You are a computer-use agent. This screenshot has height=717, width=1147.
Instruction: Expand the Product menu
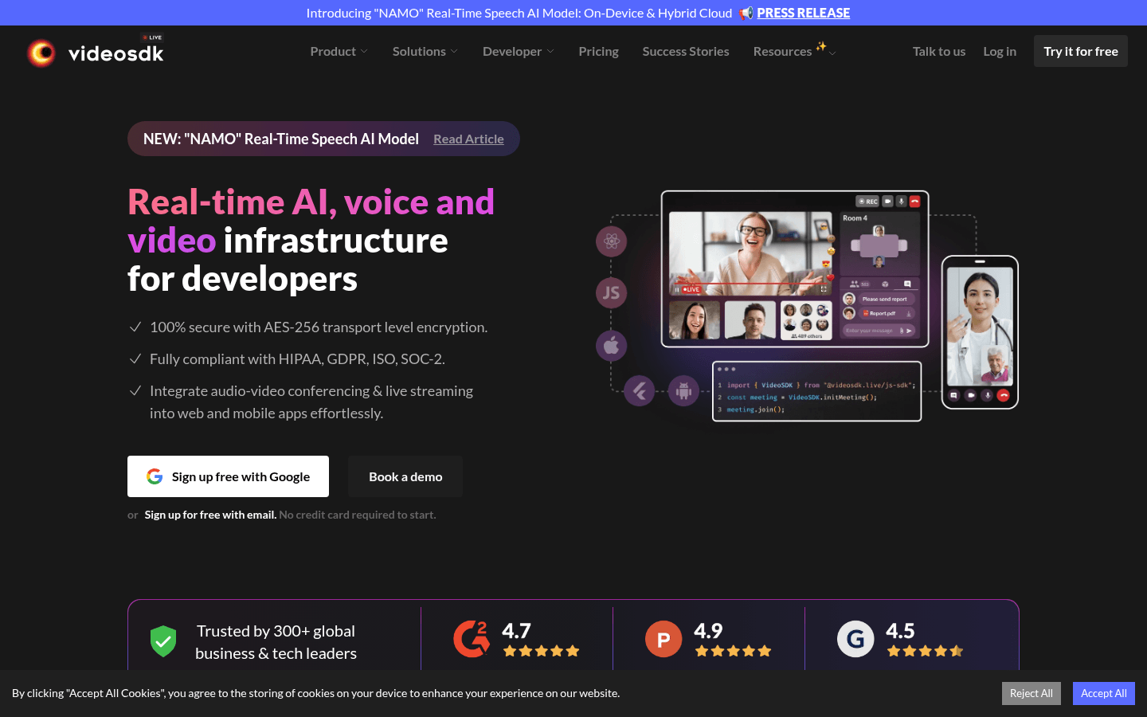pyautogui.click(x=339, y=51)
